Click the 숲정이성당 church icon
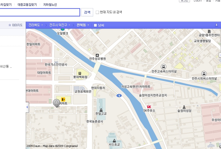Image resolution: width=221 pixels, height=149 pixels. click(184, 107)
